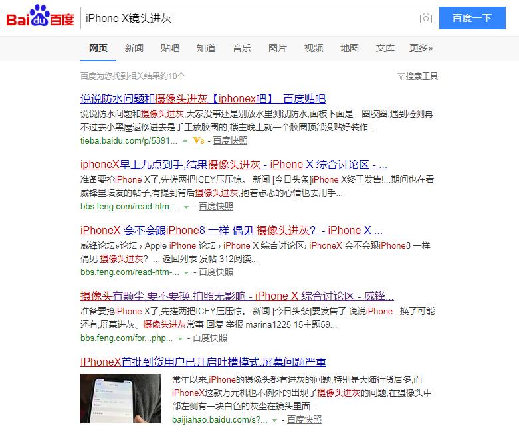The image size is (519, 432).
Task: Open result IPhoneX首批到货用户已开启吐槽模式
Action: [203, 362]
